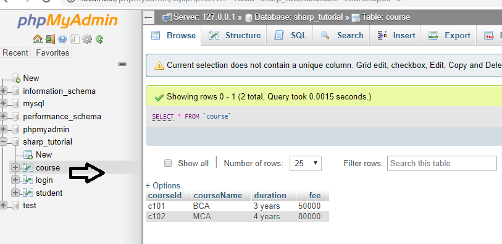Toggle the Show all checkbox
Image resolution: width=502 pixels, height=244 pixels.
pyautogui.click(x=168, y=163)
